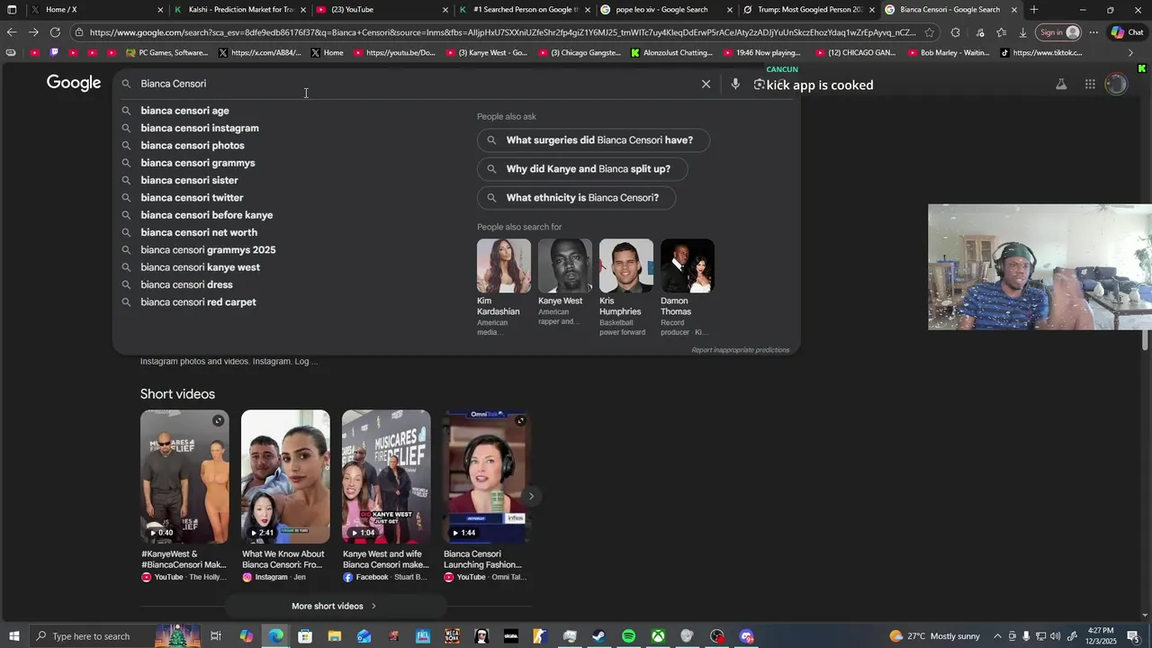1152x648 pixels.
Task: Open Xbox app from taskbar
Action: 658,636
